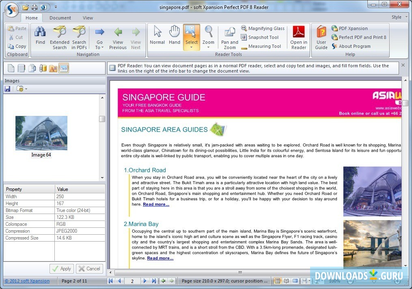Go to previous page in status bar
The height and width of the screenshot is (289, 412).
click(x=120, y=281)
